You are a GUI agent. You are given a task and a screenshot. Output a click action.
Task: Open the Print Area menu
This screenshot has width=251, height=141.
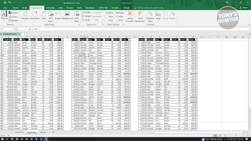[x=51, y=16]
